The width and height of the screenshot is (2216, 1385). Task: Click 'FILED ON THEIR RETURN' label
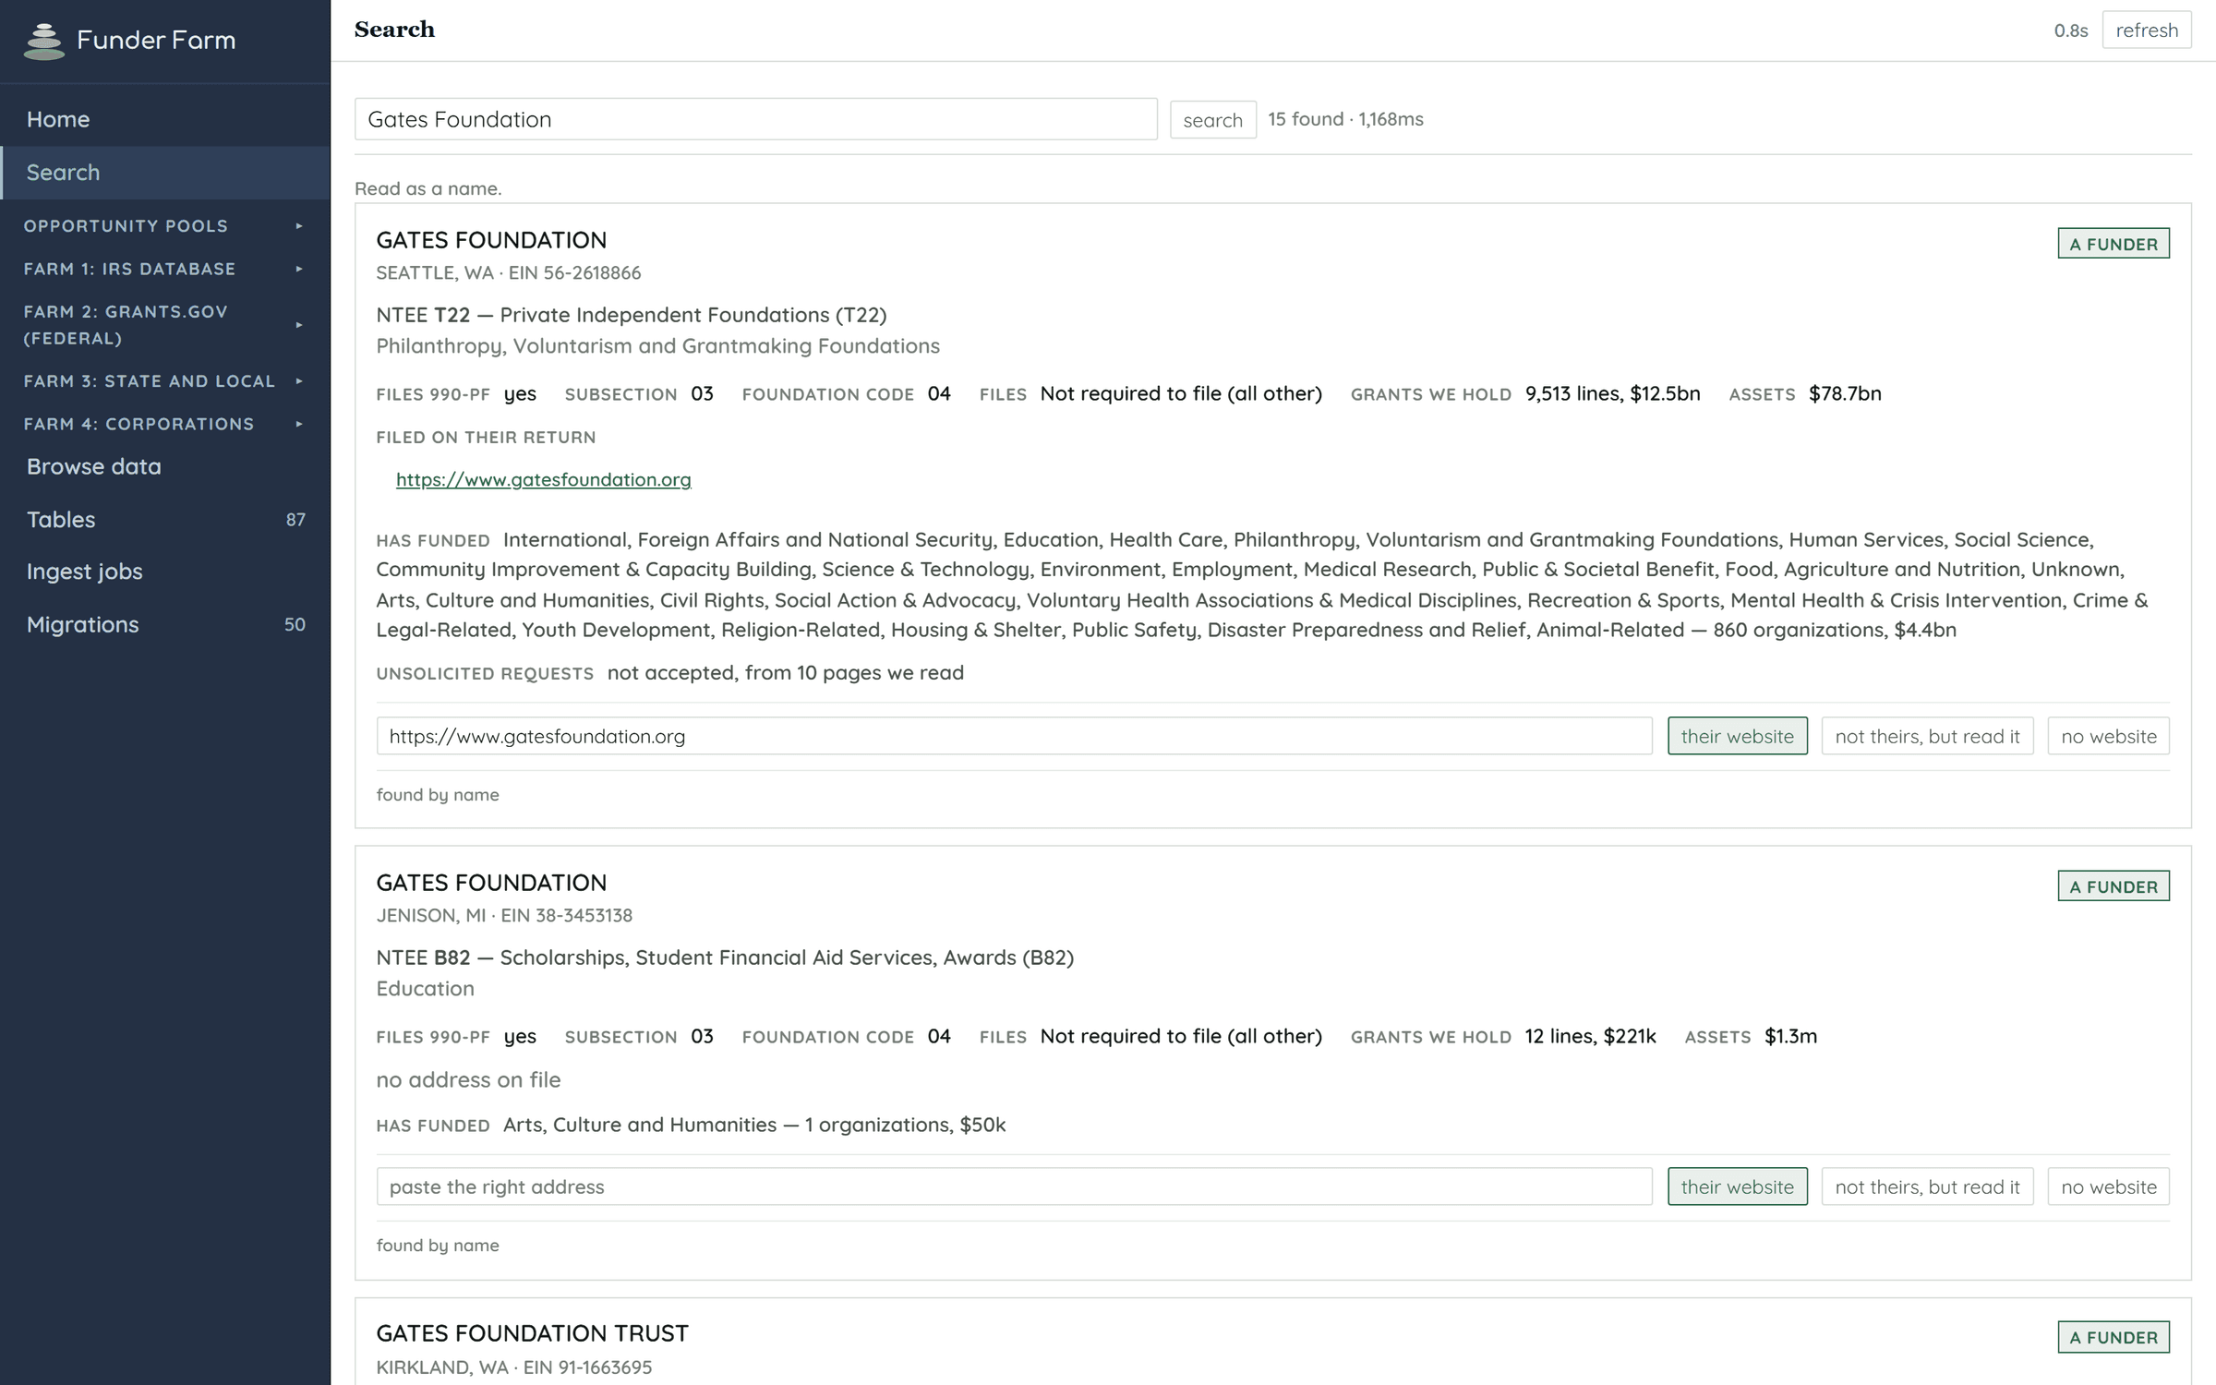click(x=486, y=438)
